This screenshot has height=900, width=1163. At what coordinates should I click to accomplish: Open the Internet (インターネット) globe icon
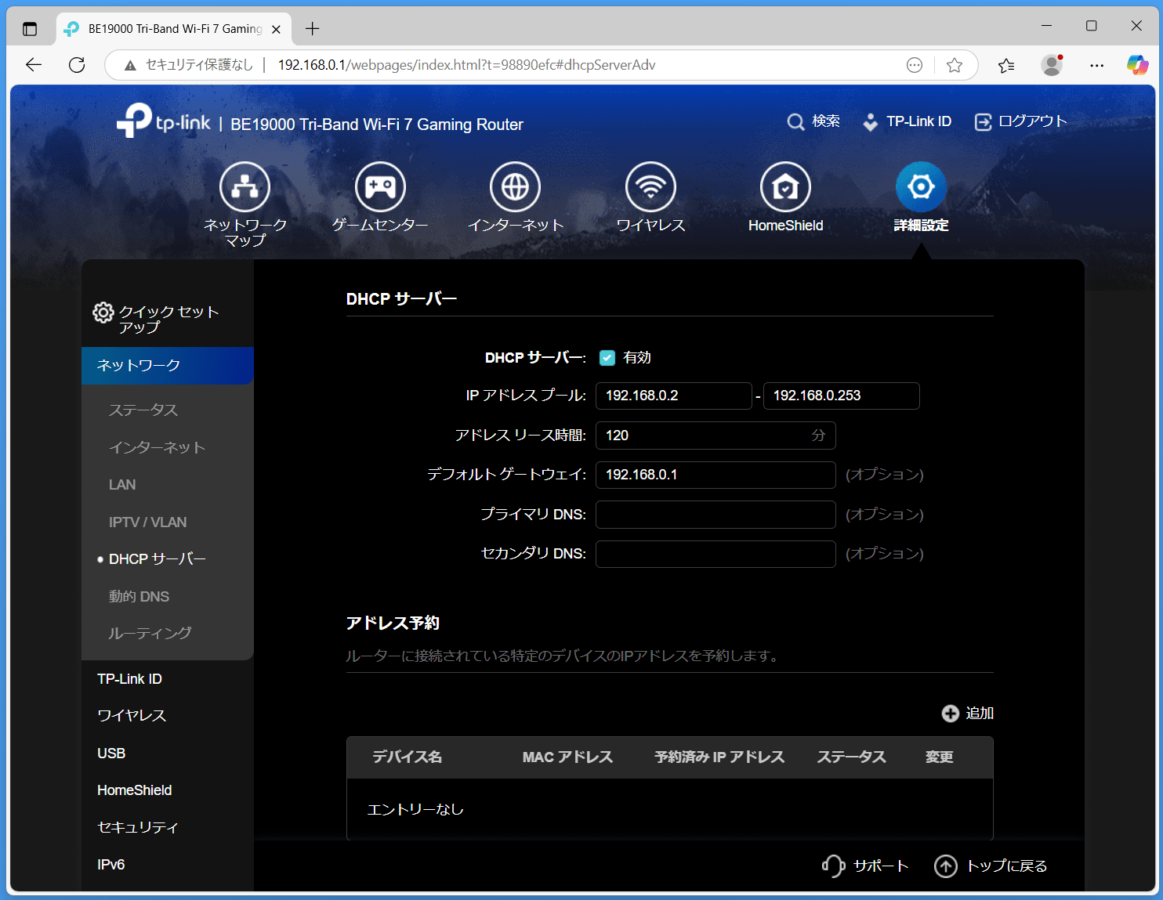pos(515,187)
